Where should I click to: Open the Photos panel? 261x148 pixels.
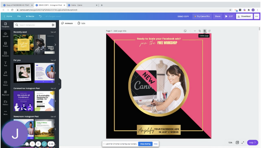[5, 44]
